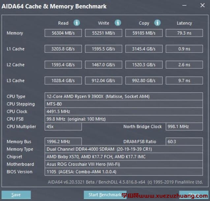210x201 pixels.
Task: Click the AIDA64 v6.20.5321 Beta version text
Action: (x=71, y=182)
